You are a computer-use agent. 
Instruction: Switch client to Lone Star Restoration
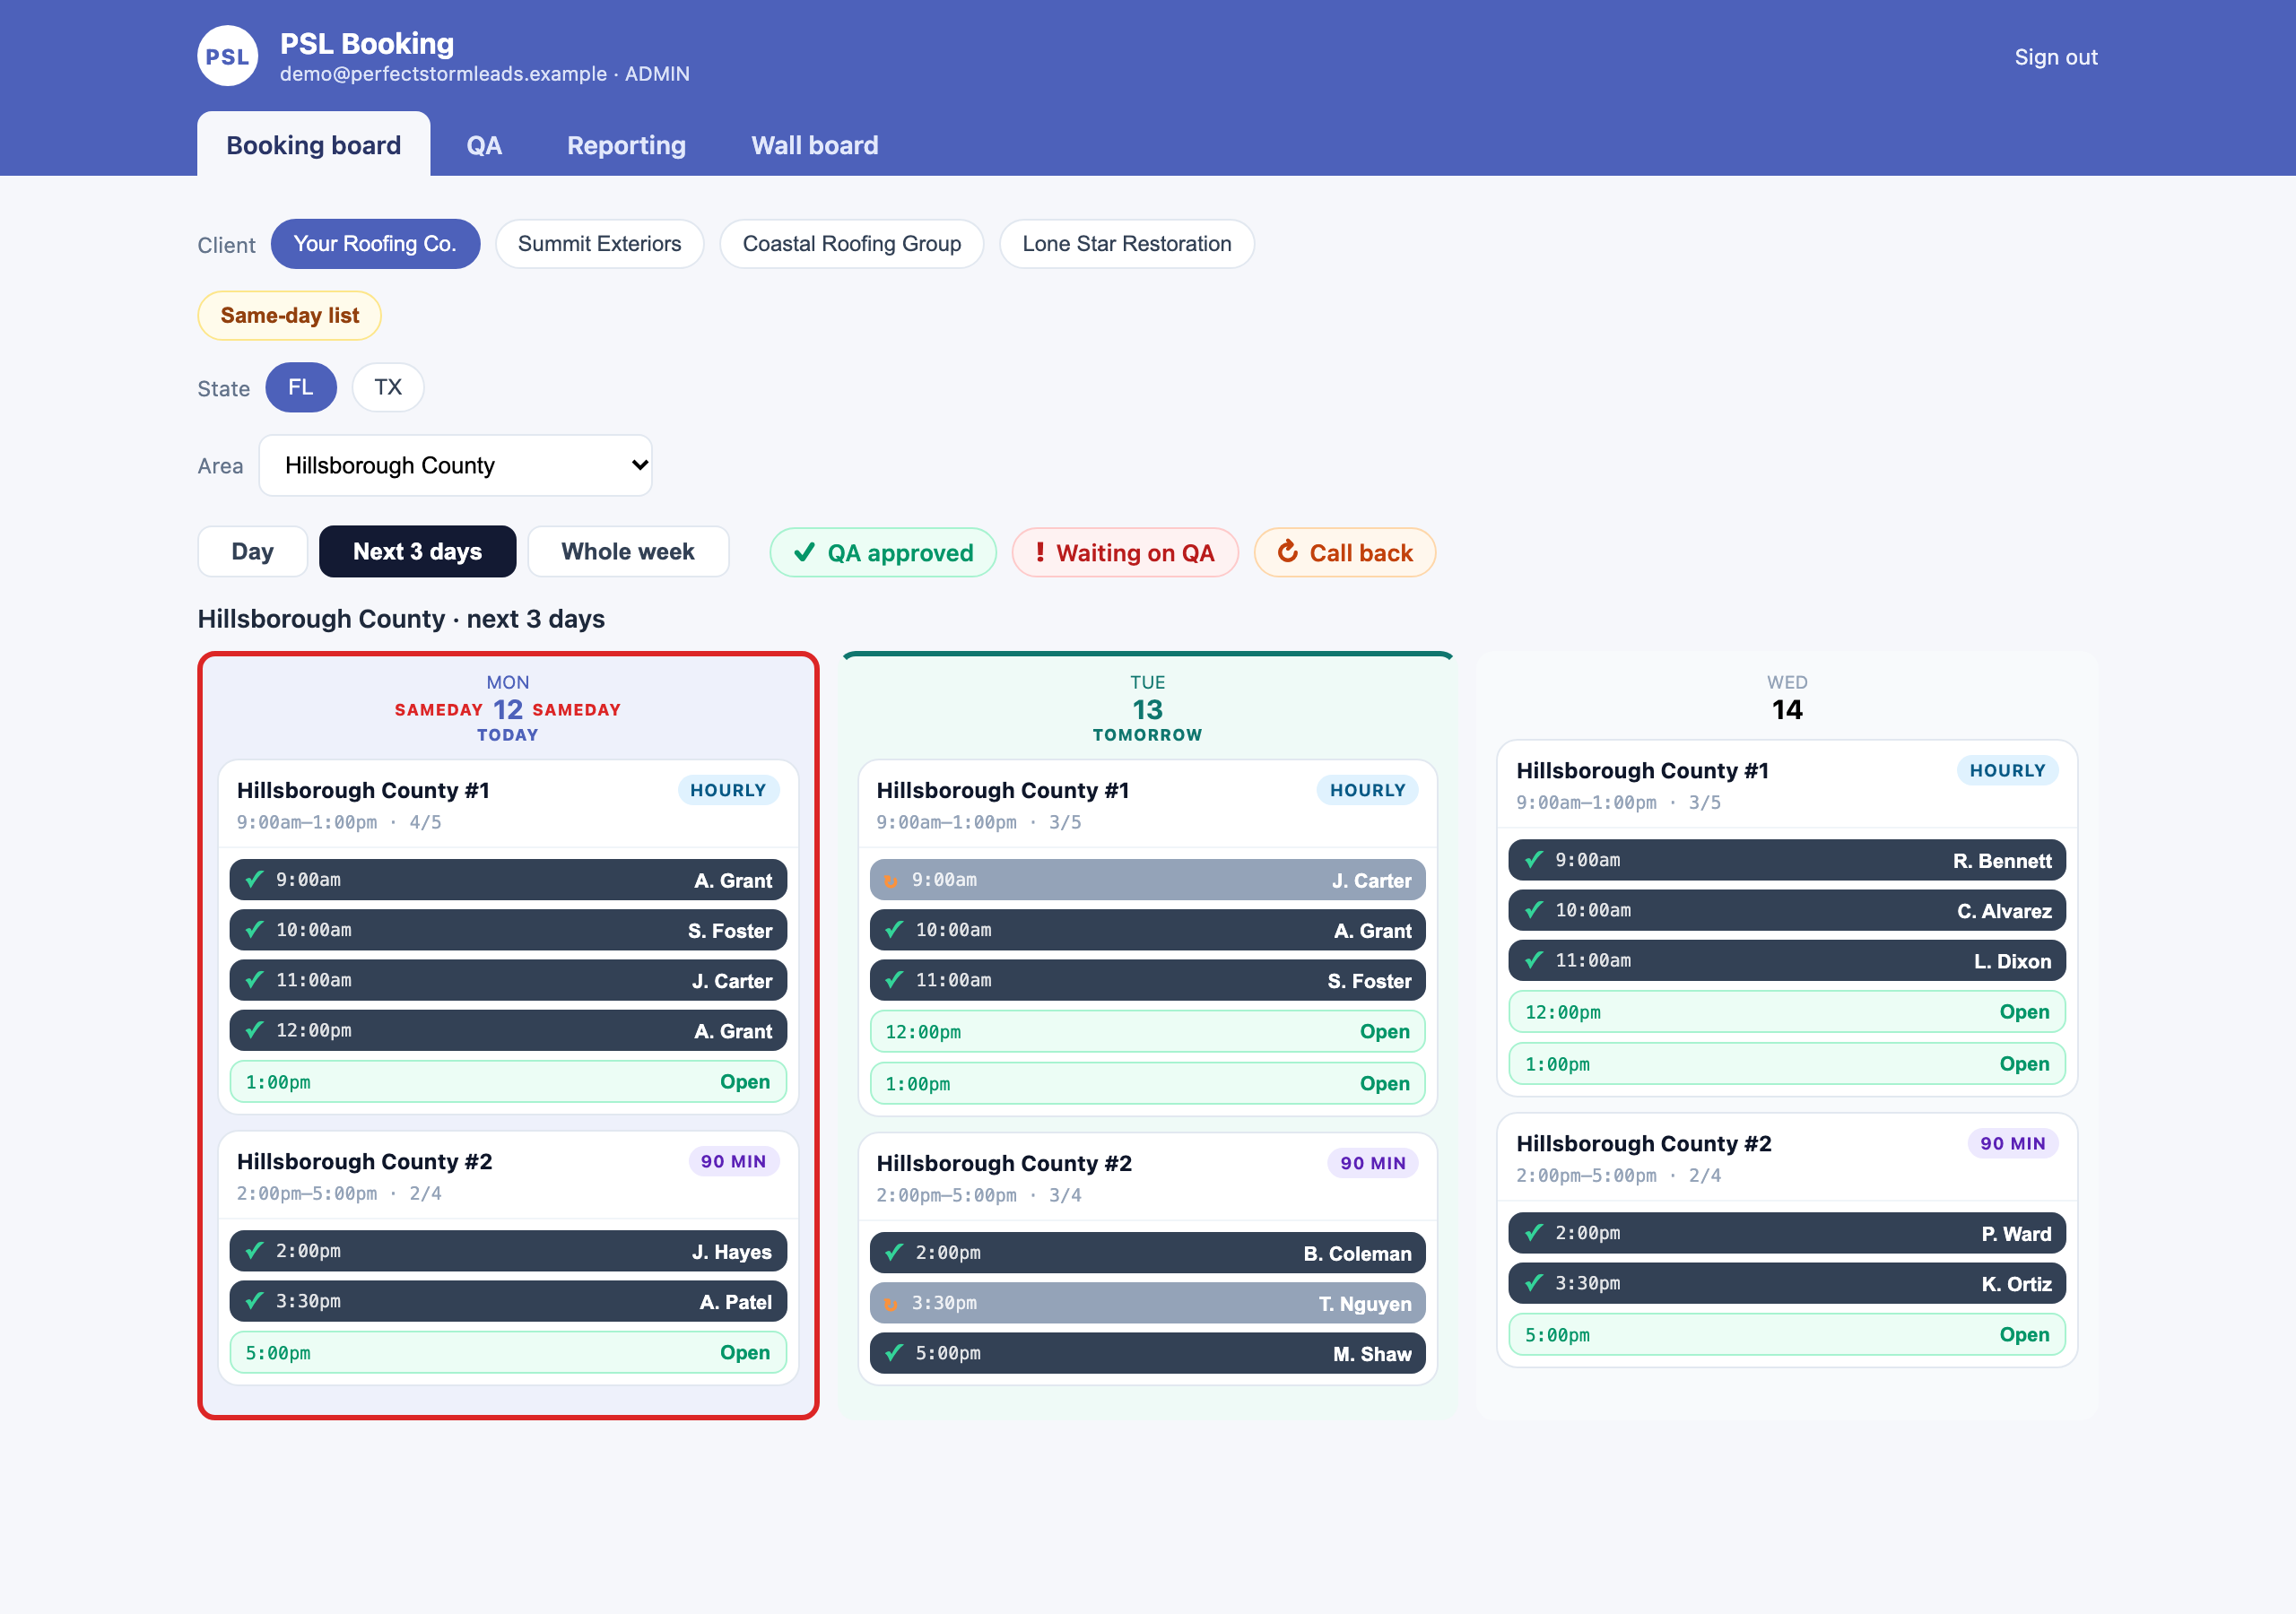pyautogui.click(x=1126, y=244)
